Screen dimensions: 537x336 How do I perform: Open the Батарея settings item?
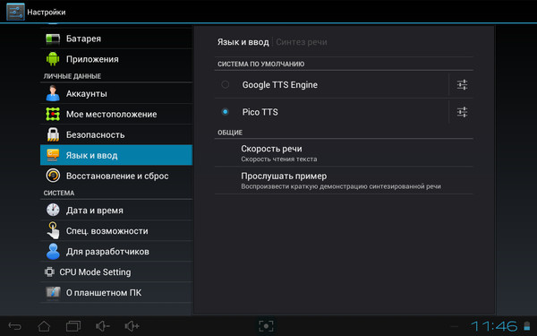[116, 39]
